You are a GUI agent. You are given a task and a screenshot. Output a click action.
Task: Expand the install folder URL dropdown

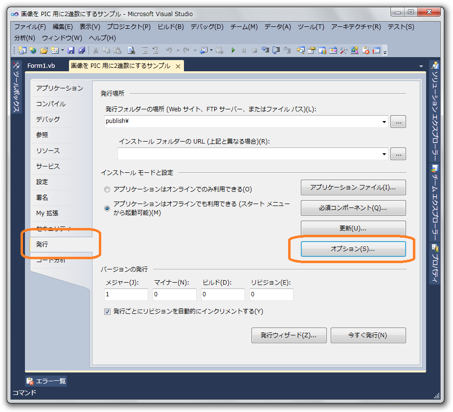(384, 154)
